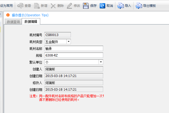Click the 删除 (delete) X icon
This screenshot has height=113, width=169.
[53, 6]
